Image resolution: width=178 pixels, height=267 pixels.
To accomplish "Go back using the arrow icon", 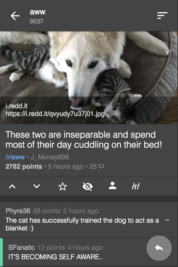I will click(15, 16).
